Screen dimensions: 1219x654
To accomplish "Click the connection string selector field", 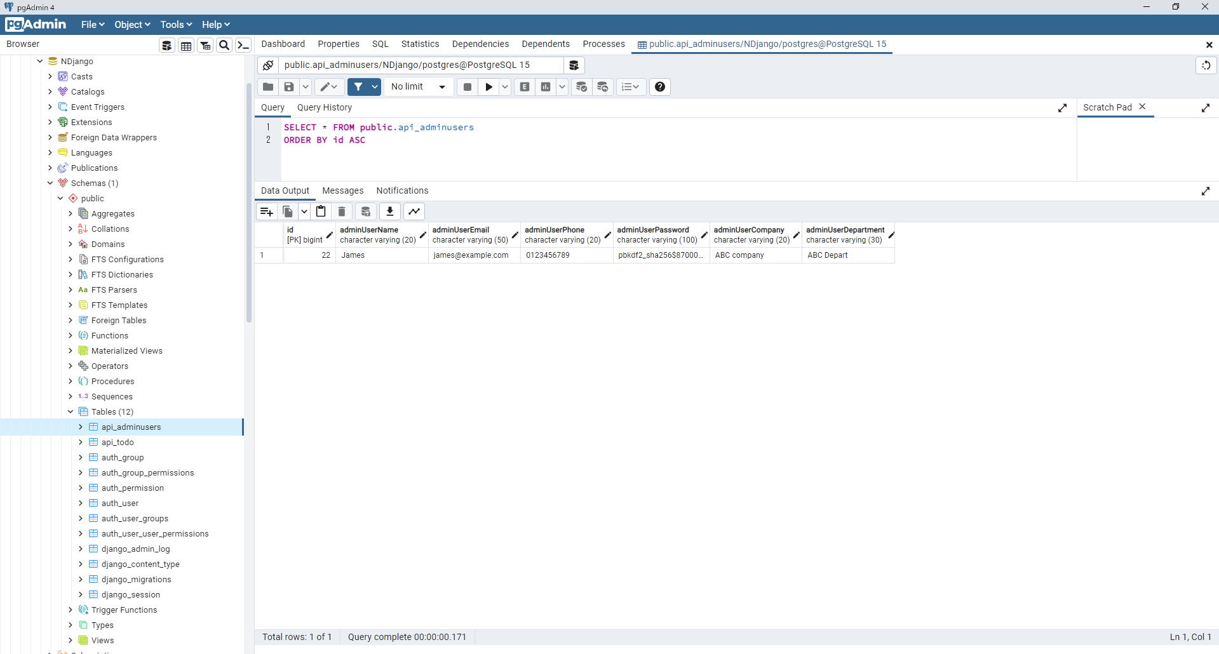I will click(421, 65).
